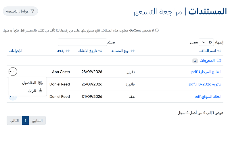This screenshot has height=143, width=230.
Task: Go to التالي next page
Action: point(14,120)
